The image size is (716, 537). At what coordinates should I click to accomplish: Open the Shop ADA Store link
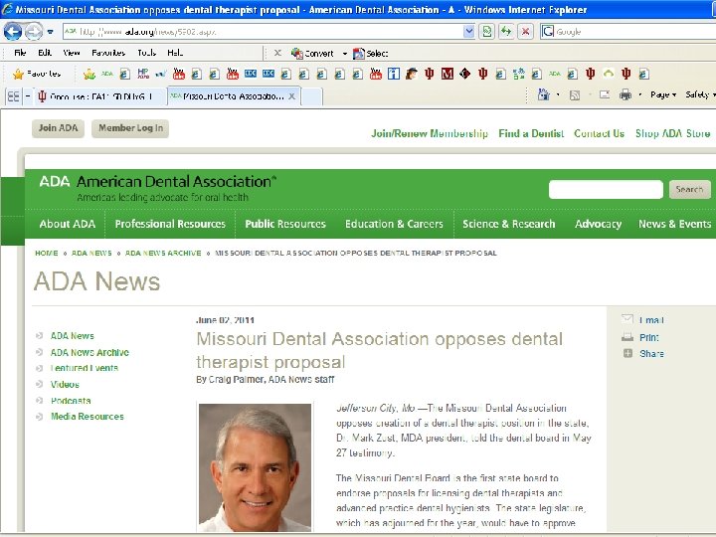(x=672, y=133)
